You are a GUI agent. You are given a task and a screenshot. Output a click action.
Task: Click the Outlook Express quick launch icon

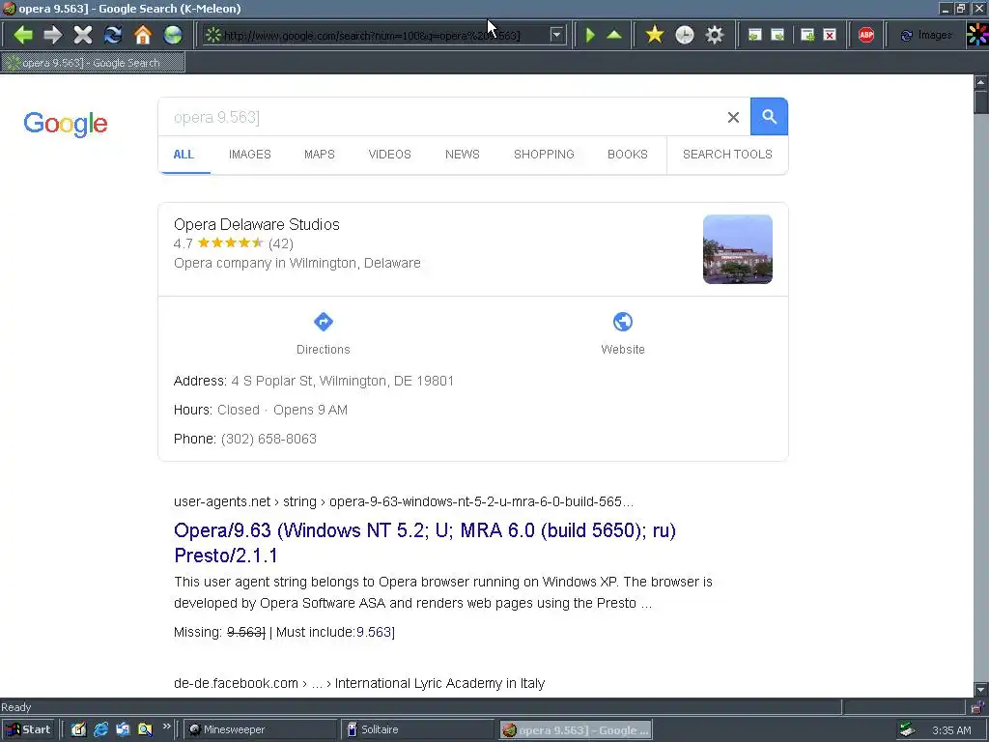[x=123, y=730]
